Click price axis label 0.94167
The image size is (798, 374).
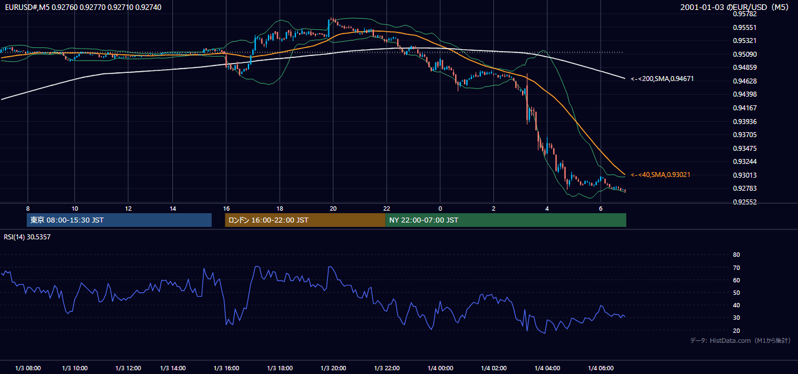tap(744, 108)
